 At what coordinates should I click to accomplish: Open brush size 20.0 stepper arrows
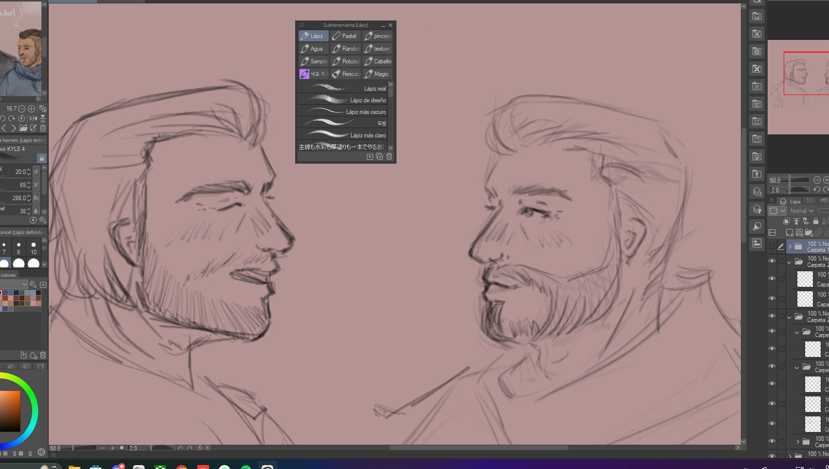click(29, 171)
